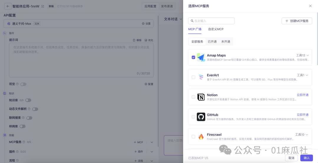Click the search magnifier icon in MCP dialog
318x163 pixels.
point(192,21)
